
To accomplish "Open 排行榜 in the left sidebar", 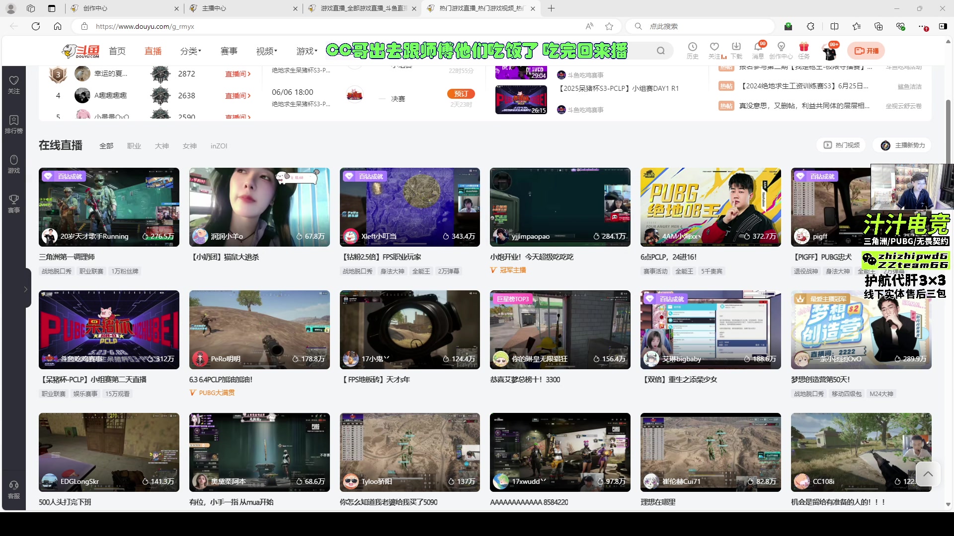I will point(14,125).
